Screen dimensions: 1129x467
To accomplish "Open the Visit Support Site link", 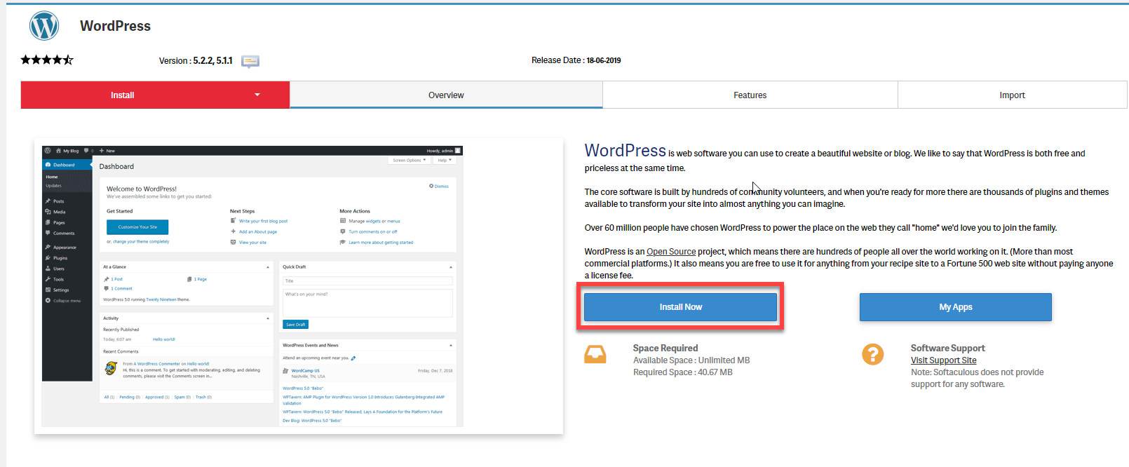I will (x=943, y=360).
